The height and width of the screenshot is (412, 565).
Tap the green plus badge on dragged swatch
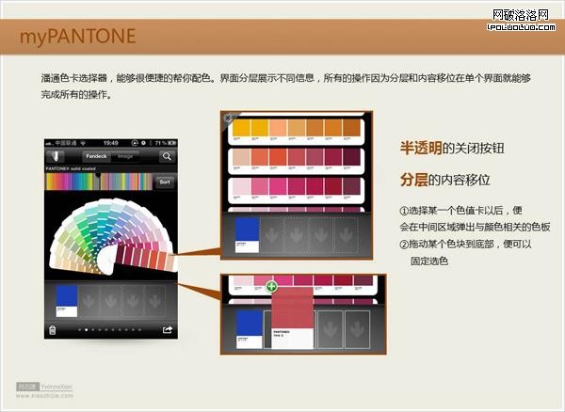(271, 286)
